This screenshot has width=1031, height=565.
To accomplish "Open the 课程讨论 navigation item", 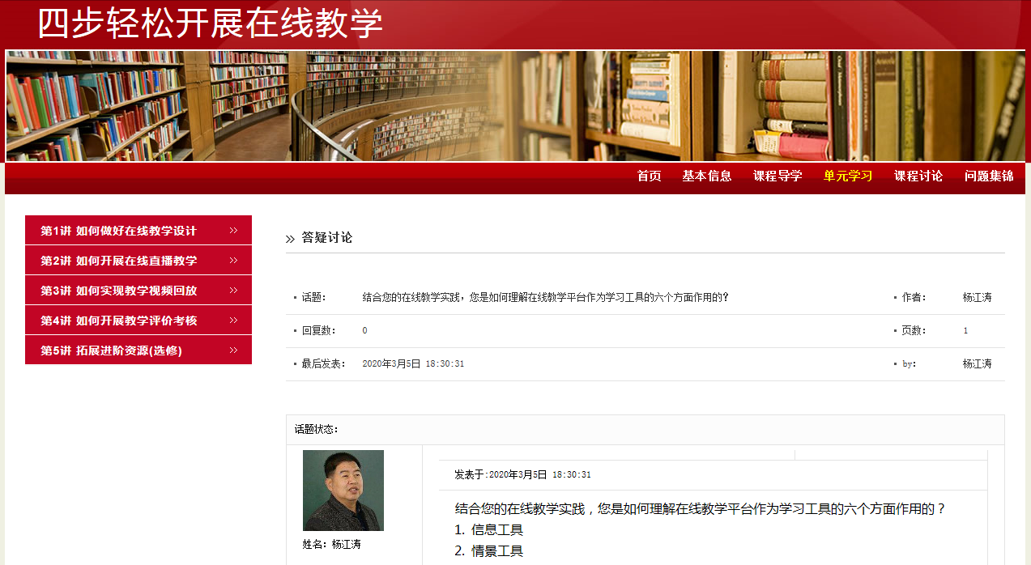I will (918, 176).
